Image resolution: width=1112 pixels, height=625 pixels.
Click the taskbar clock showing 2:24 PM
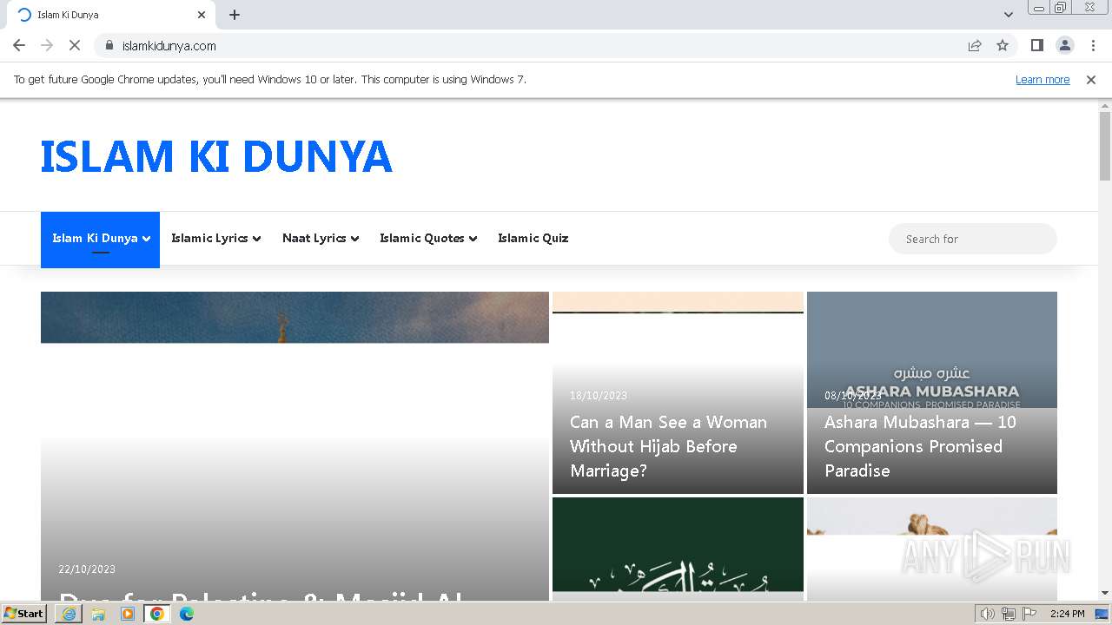coord(1068,614)
